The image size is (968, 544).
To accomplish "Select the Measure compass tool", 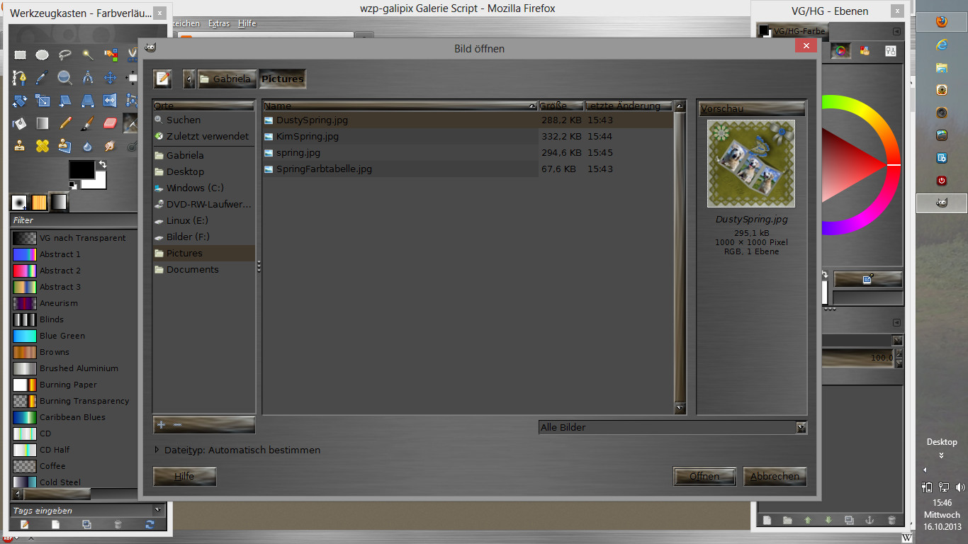I will pyautogui.click(x=88, y=77).
